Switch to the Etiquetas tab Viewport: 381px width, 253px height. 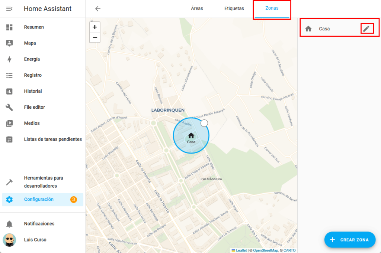pos(234,9)
